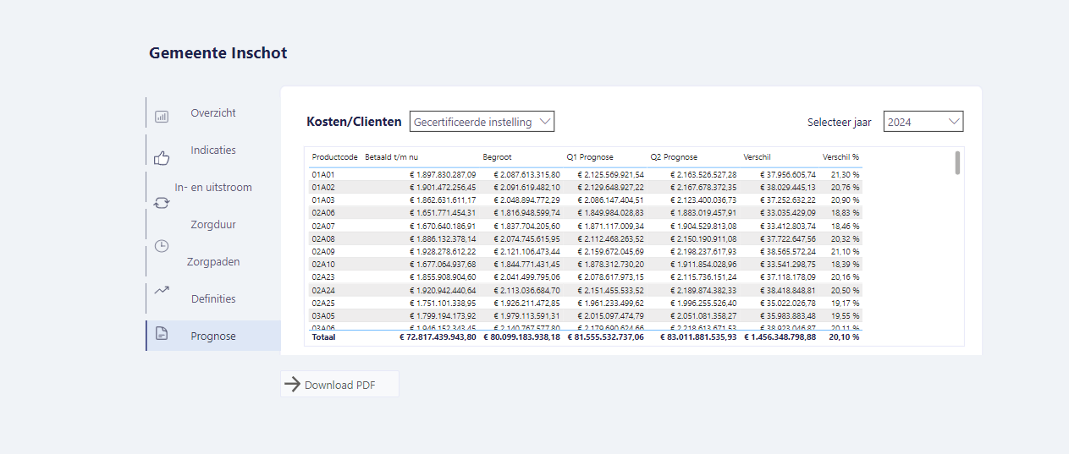Click total Q1 prognosis € 81.555.532.737,06

click(x=605, y=336)
